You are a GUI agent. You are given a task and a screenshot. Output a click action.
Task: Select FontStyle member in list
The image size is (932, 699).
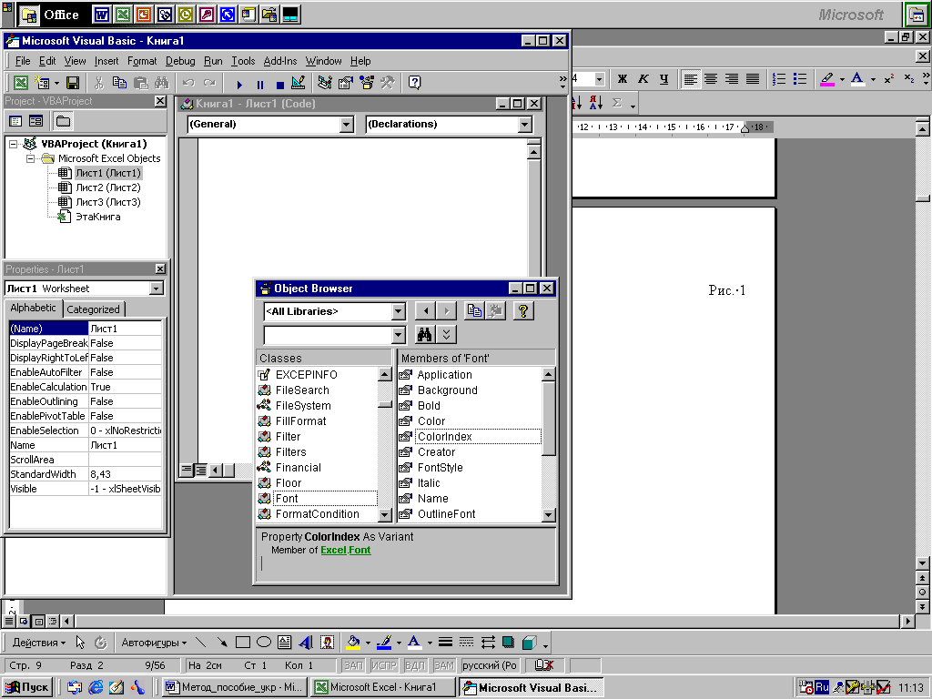pyautogui.click(x=440, y=468)
